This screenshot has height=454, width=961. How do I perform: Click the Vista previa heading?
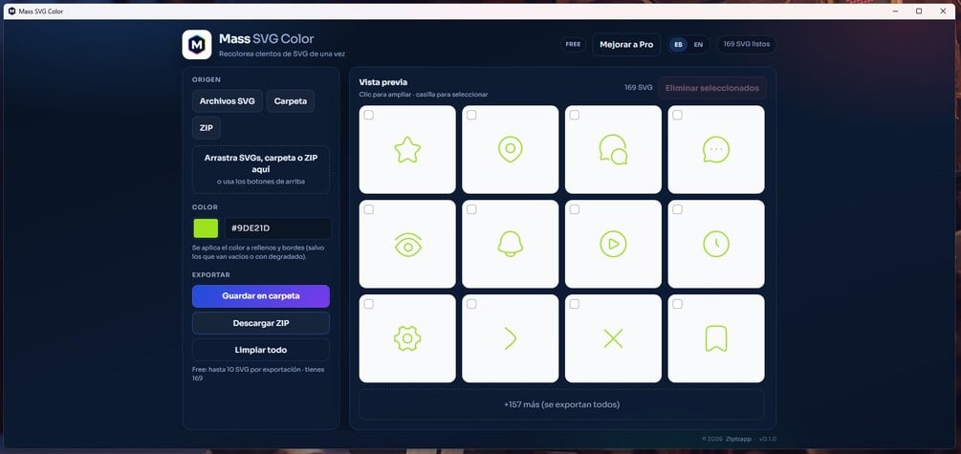pyautogui.click(x=383, y=82)
